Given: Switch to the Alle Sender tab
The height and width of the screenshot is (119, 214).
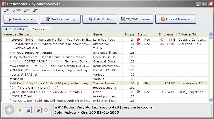Looking at the screenshot, I should tap(15, 29).
